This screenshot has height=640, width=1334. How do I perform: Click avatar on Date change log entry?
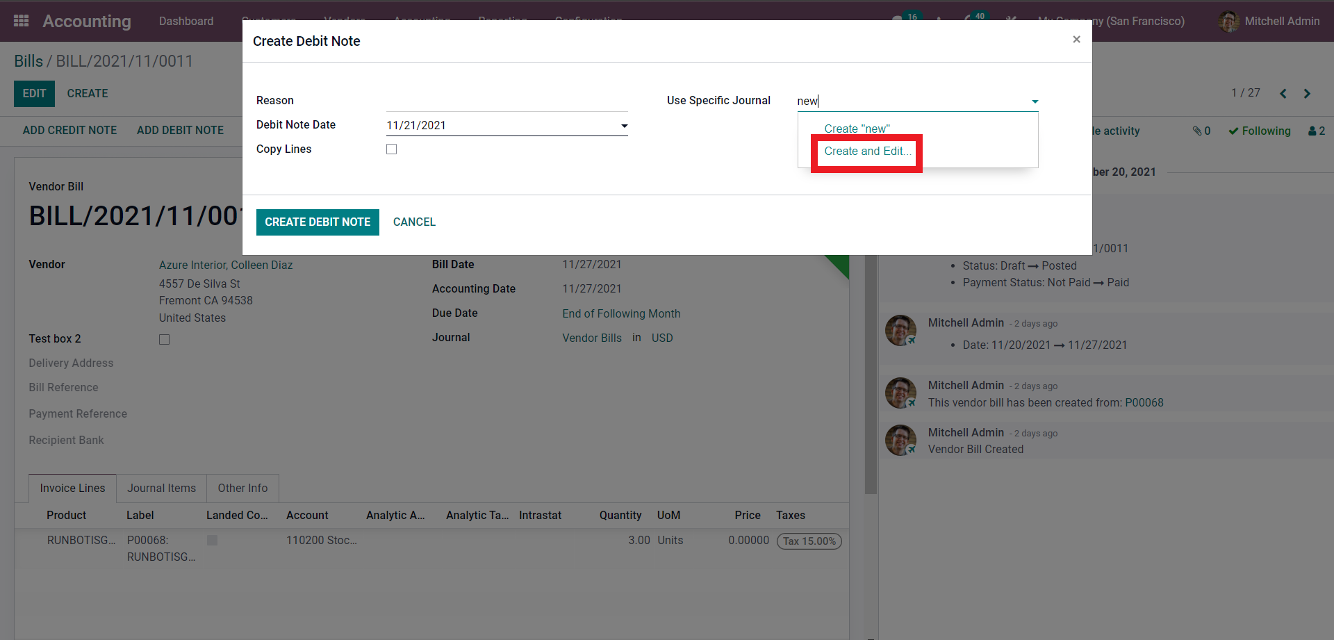point(900,330)
